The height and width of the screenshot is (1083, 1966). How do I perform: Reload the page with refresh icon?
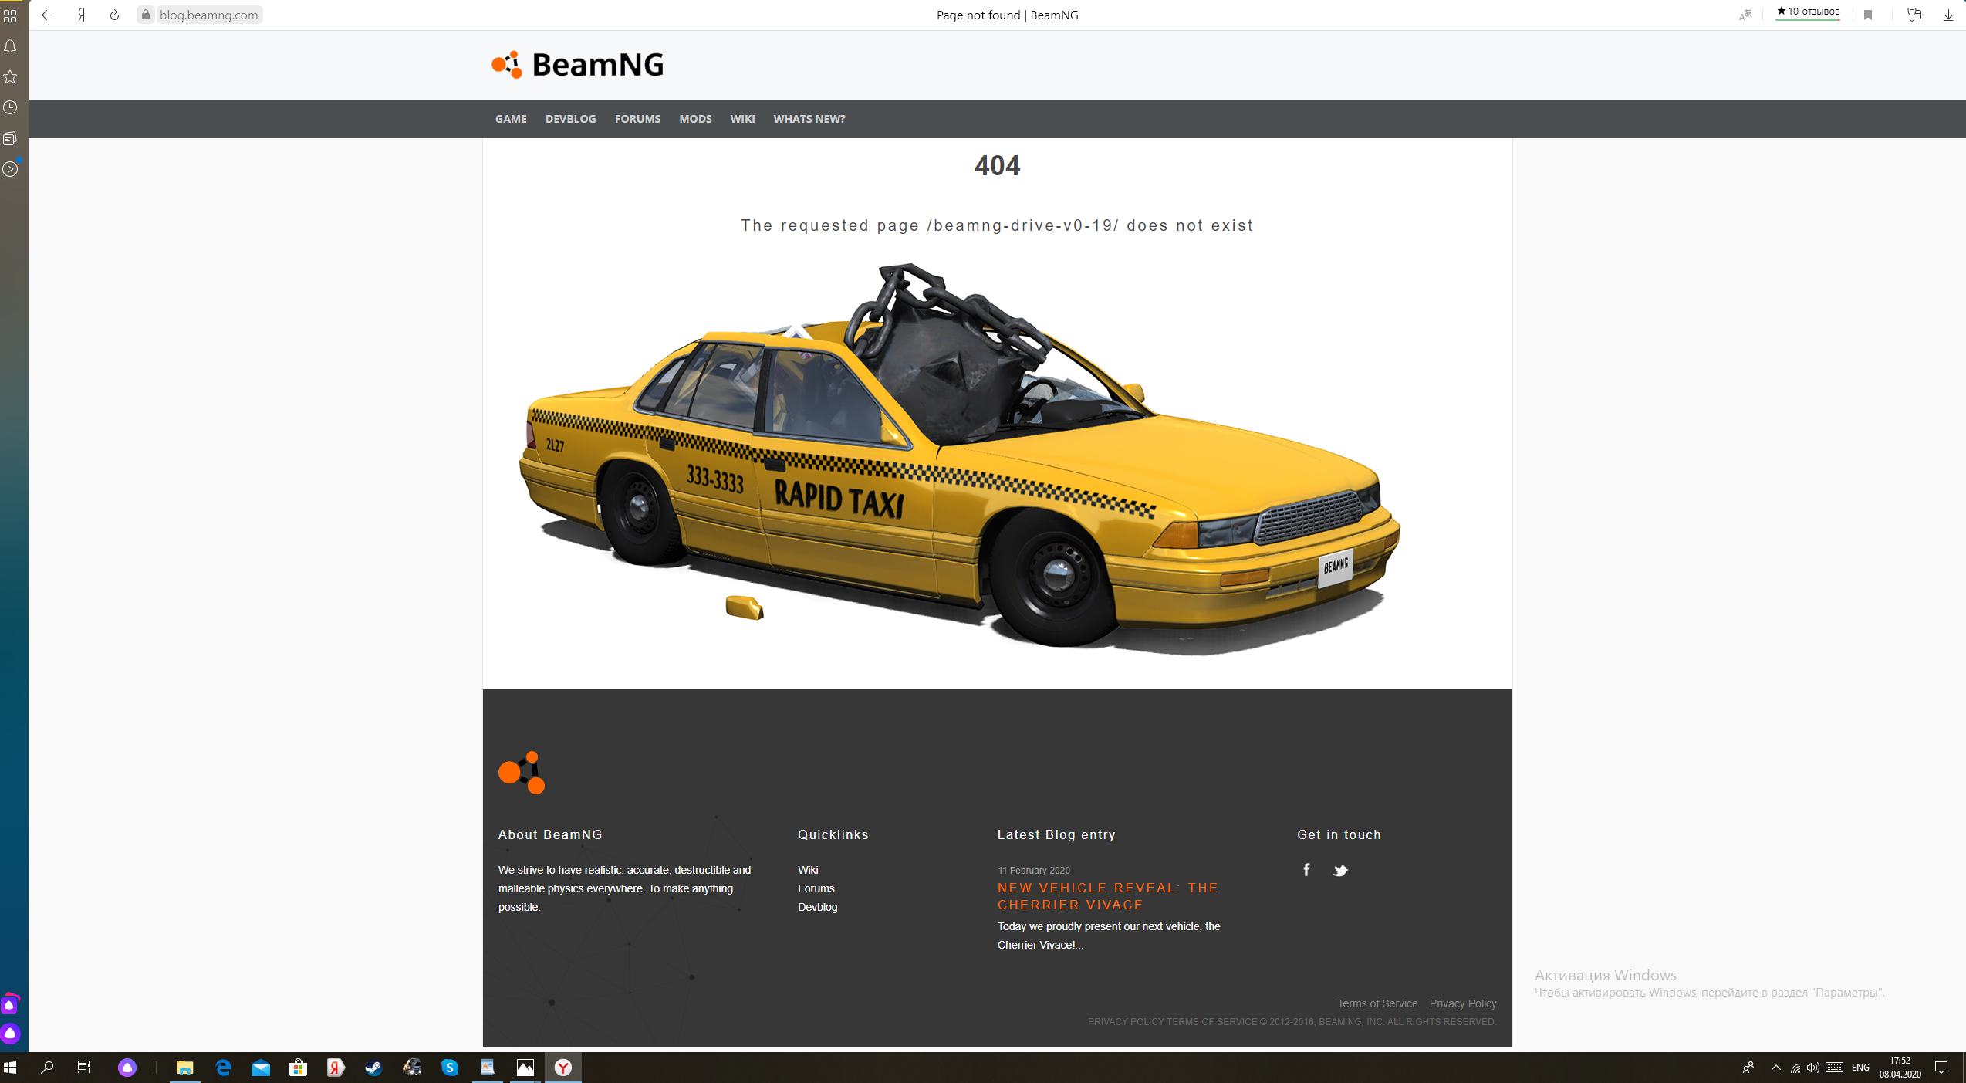click(114, 15)
